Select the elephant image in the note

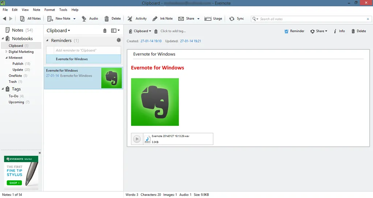click(155, 102)
